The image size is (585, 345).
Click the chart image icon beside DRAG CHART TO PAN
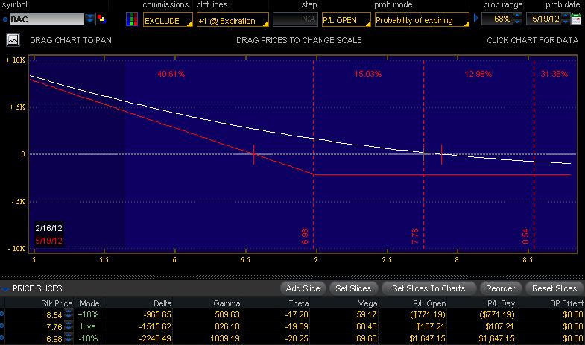click(13, 40)
